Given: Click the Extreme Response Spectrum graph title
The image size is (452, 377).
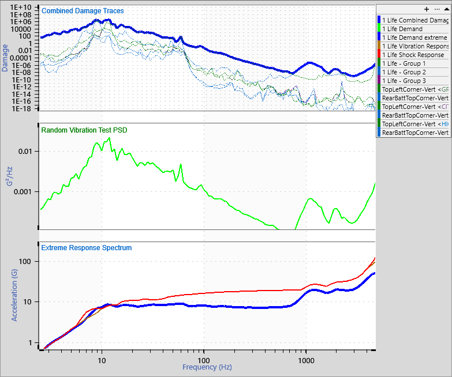Looking at the screenshot, I should coord(87,248).
